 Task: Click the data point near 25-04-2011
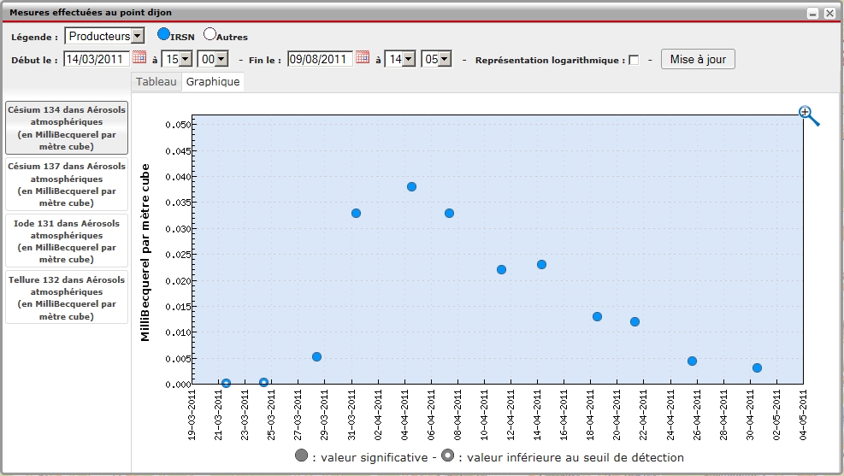692,361
